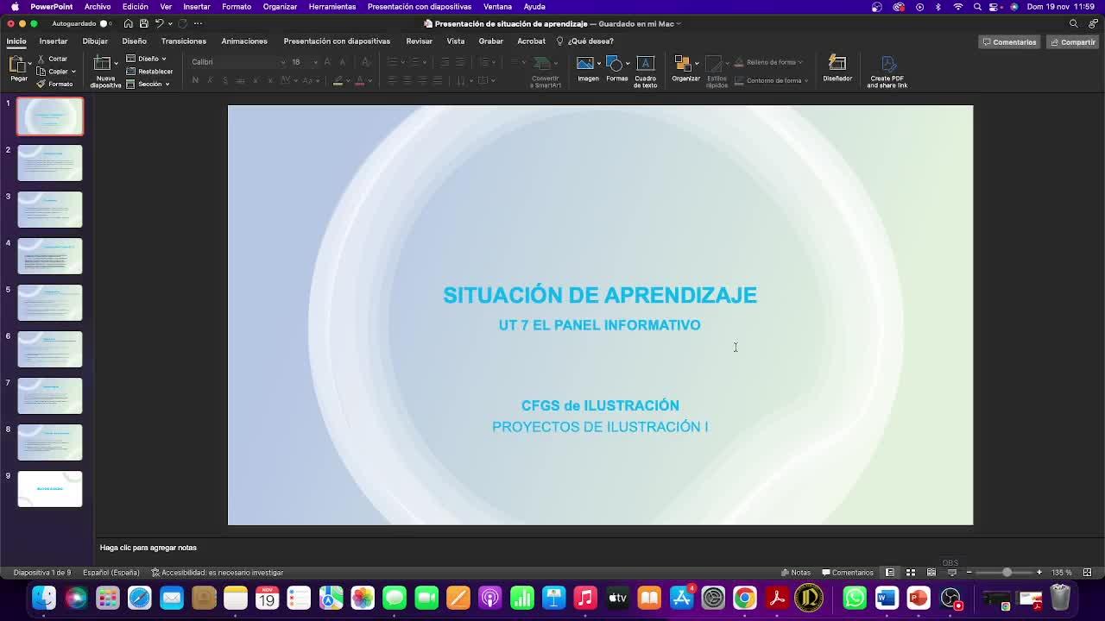Select slide 5 thumbnail in the panel

[50, 302]
